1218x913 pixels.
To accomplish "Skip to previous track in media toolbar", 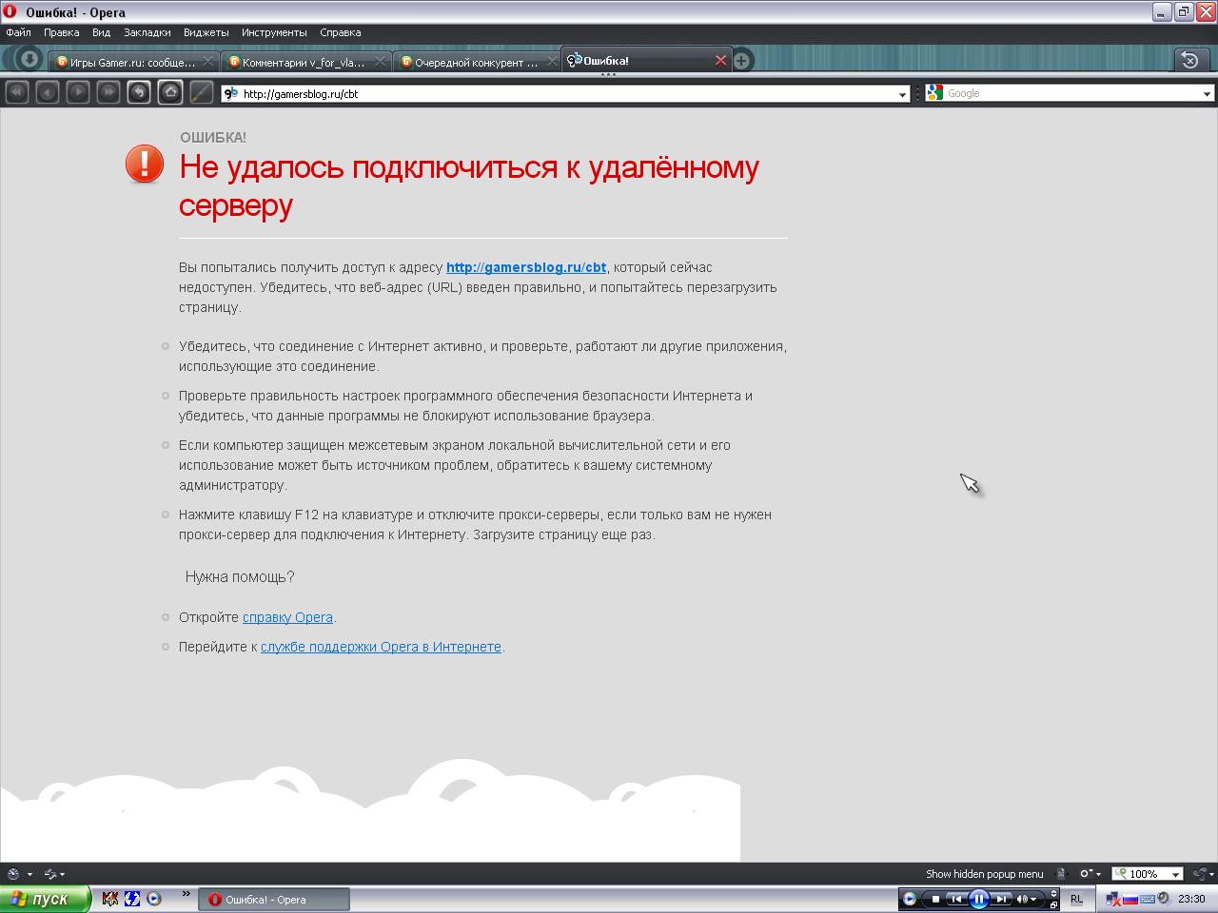I will [x=956, y=899].
